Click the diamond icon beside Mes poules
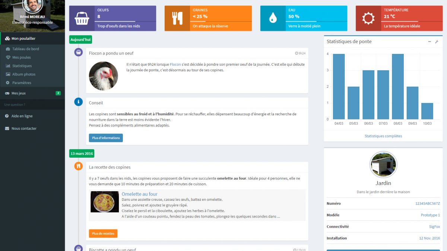Screen dimensions: 447x251 click(x=8, y=57)
